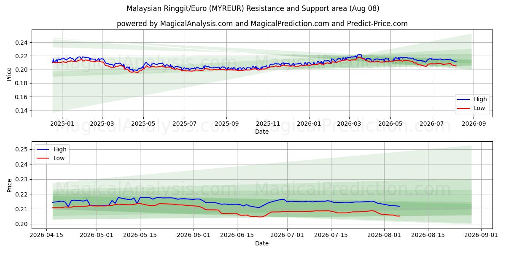The width and height of the screenshot is (506, 253).
Task: Click the '0.16' price tick on top chart
Action: [22, 97]
